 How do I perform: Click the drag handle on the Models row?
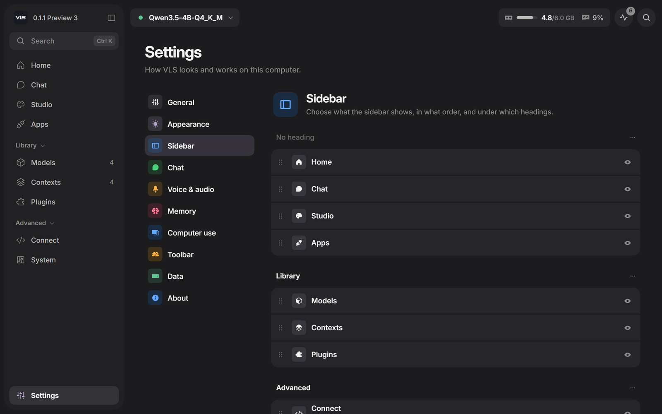(x=281, y=301)
